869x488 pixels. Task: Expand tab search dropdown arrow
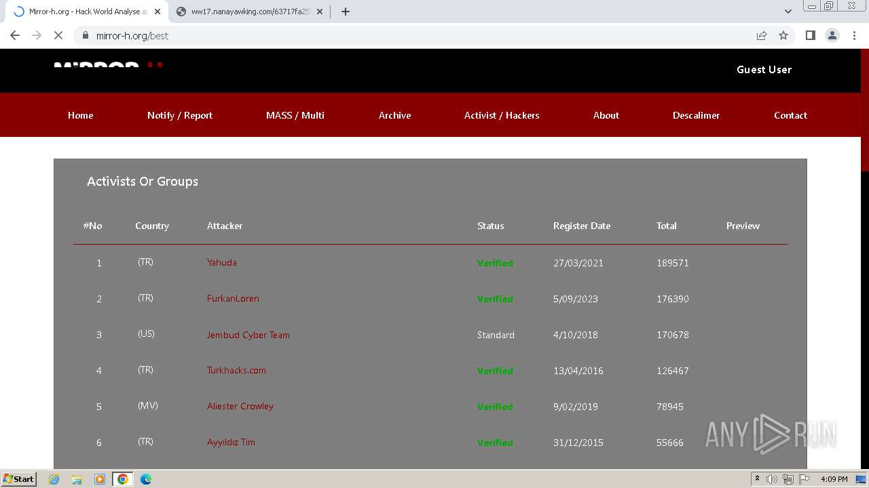[x=788, y=12]
